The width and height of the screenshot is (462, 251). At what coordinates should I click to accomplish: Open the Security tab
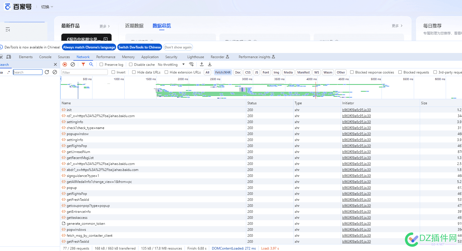pos(171,57)
